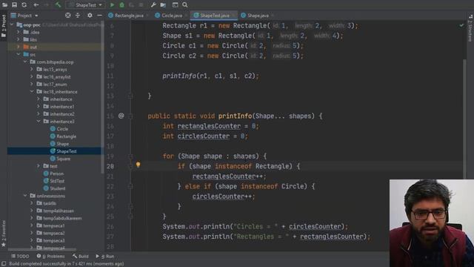Expand the test package
This screenshot has height=267, width=474.
[x=39, y=166]
